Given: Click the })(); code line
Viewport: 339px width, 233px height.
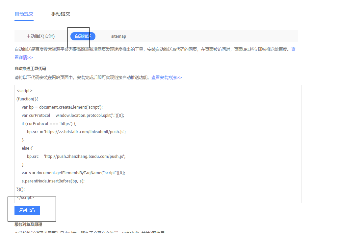Looking at the screenshot, I should pos(21,189).
